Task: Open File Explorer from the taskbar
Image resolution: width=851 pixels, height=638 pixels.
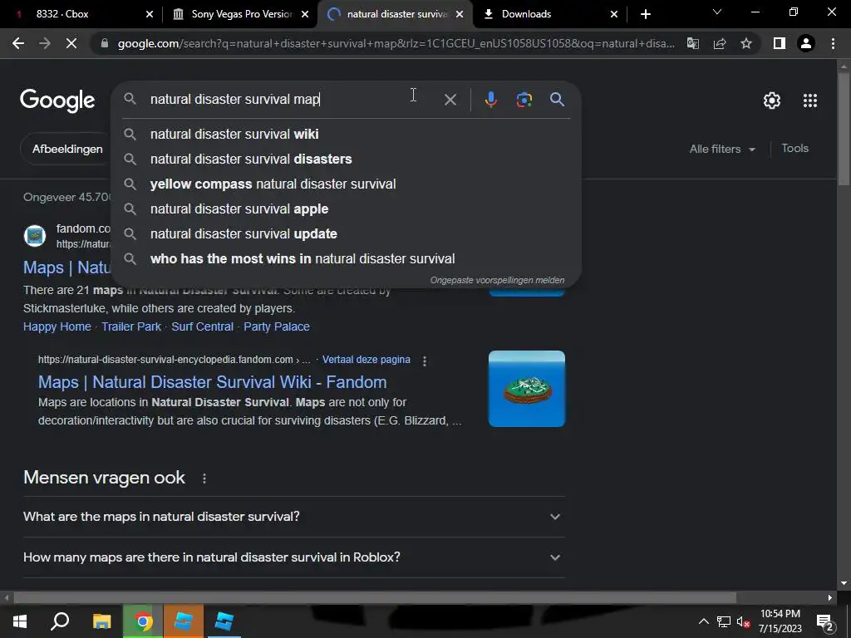Action: pos(101,621)
